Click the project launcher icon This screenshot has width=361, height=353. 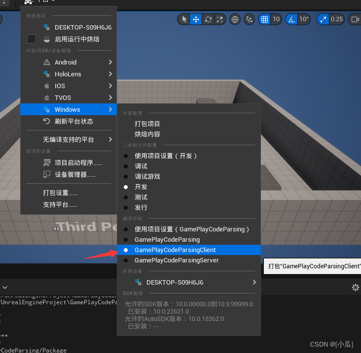(x=47, y=162)
